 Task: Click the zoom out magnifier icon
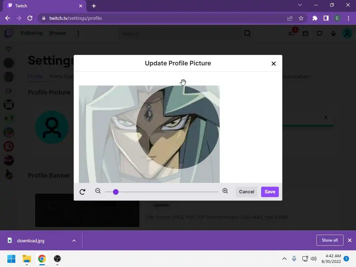click(x=98, y=191)
